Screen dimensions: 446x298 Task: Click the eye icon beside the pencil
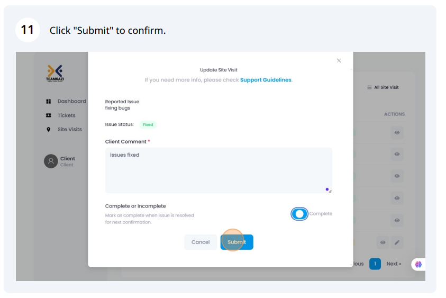tap(383, 242)
